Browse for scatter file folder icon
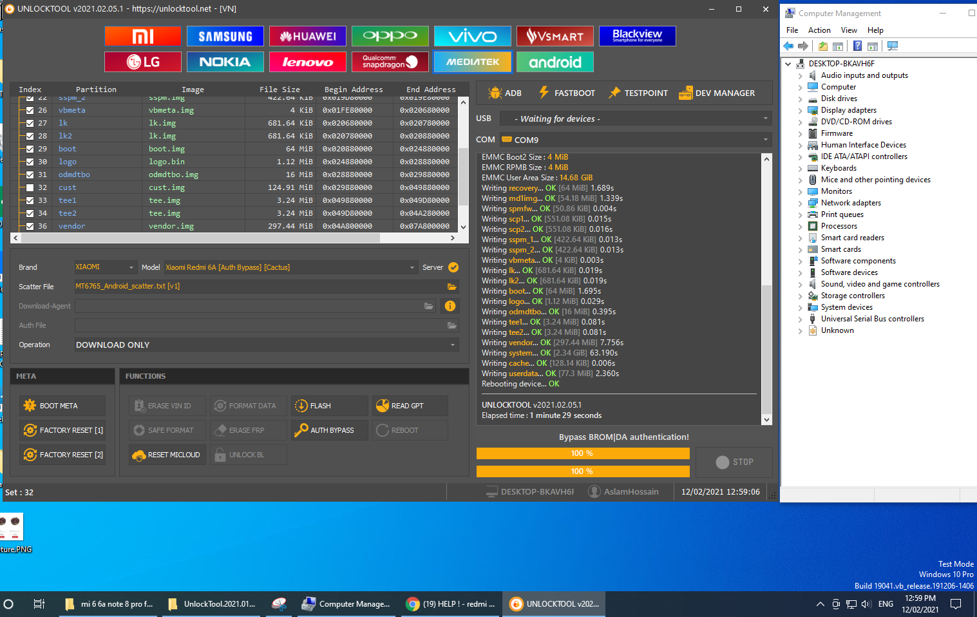The image size is (977, 617). click(x=452, y=287)
